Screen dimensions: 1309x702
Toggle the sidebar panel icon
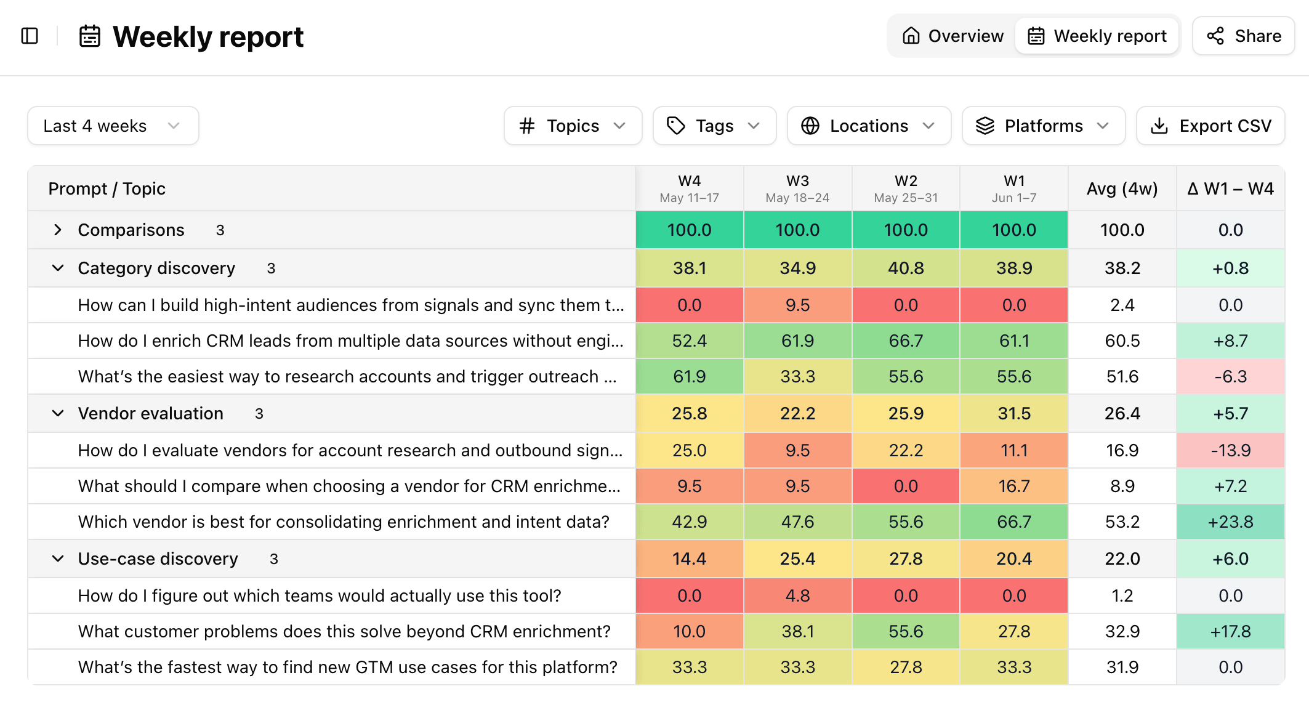point(30,36)
